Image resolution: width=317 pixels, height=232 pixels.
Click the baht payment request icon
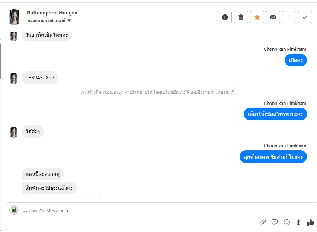coord(298,222)
